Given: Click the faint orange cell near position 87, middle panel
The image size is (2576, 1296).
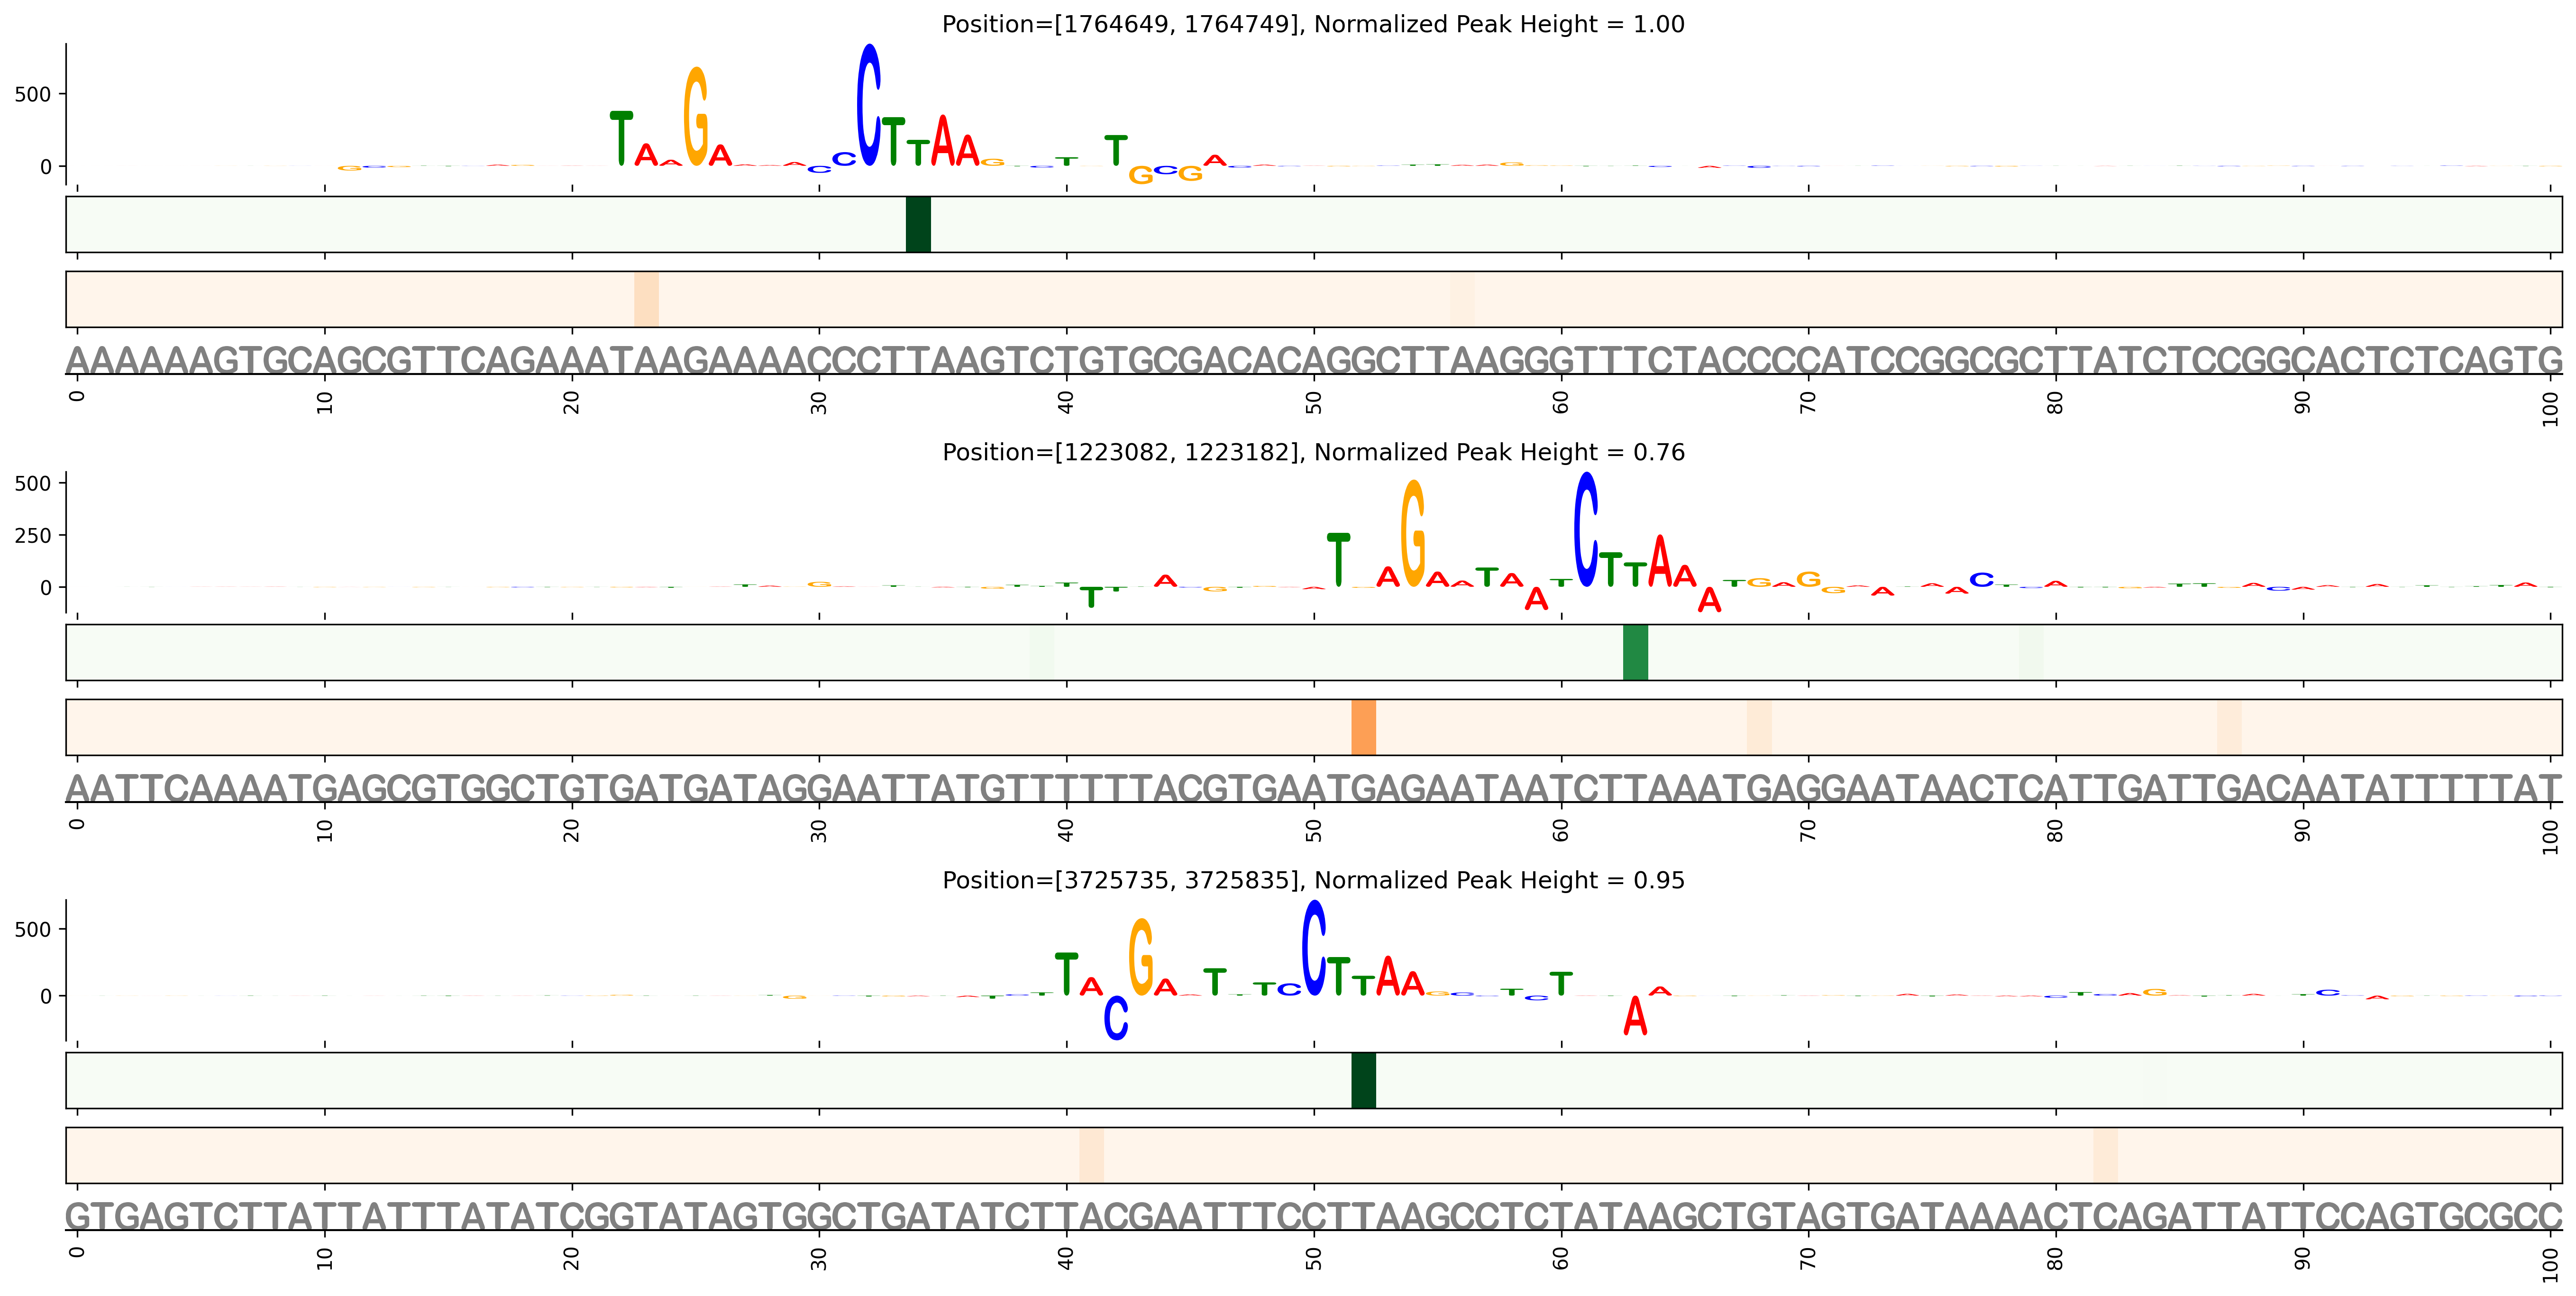Looking at the screenshot, I should click(x=2229, y=727).
